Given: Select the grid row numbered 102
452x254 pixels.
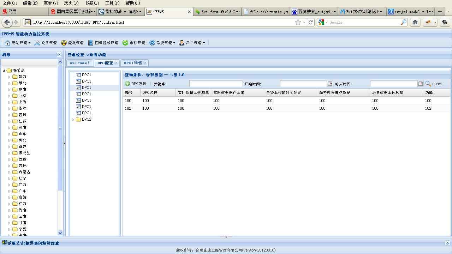Looking at the screenshot, I should tap(286, 108).
